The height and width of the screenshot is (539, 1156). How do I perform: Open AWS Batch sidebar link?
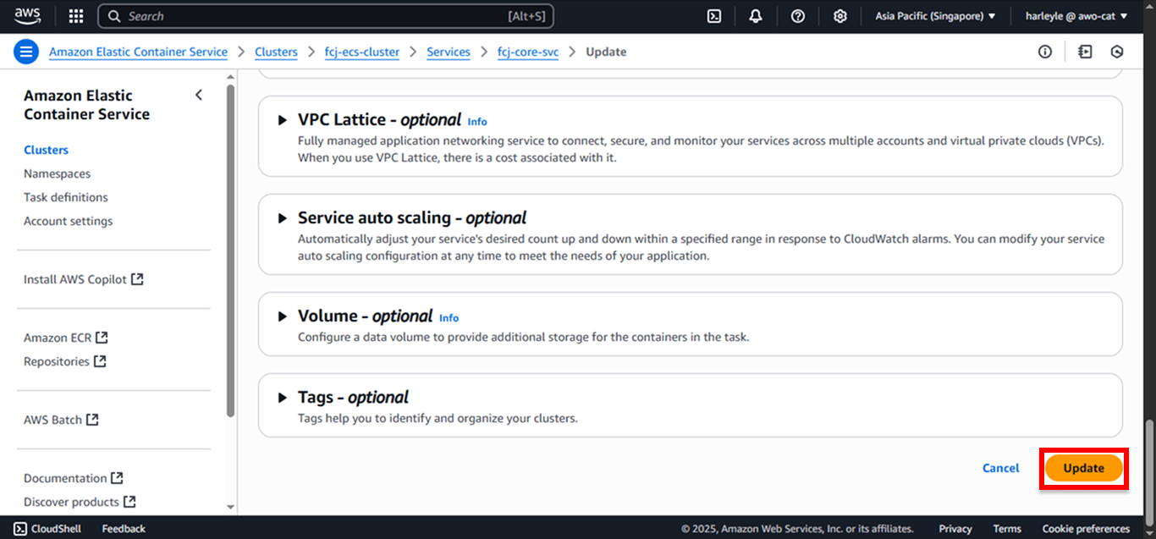click(52, 420)
